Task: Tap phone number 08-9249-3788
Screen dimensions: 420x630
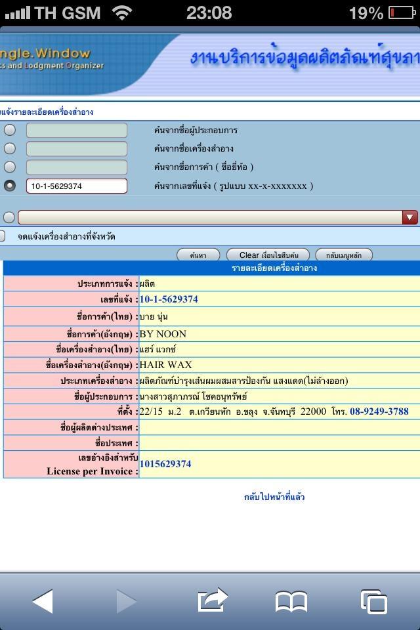Action: click(x=379, y=411)
